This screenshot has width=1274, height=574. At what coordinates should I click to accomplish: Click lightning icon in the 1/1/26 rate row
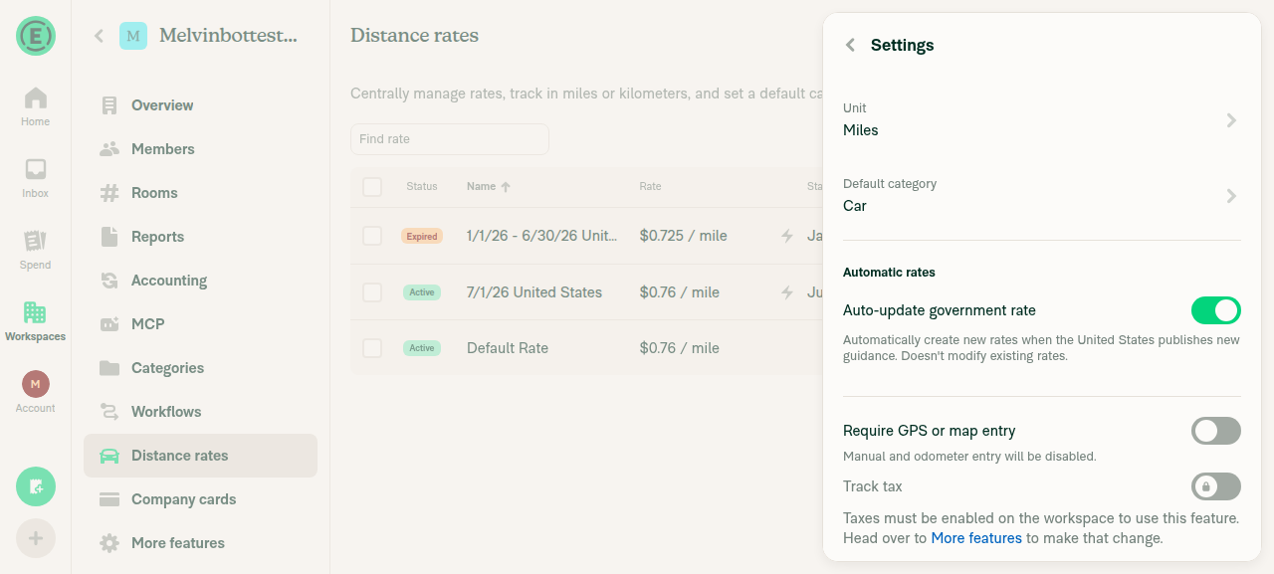pyautogui.click(x=787, y=236)
